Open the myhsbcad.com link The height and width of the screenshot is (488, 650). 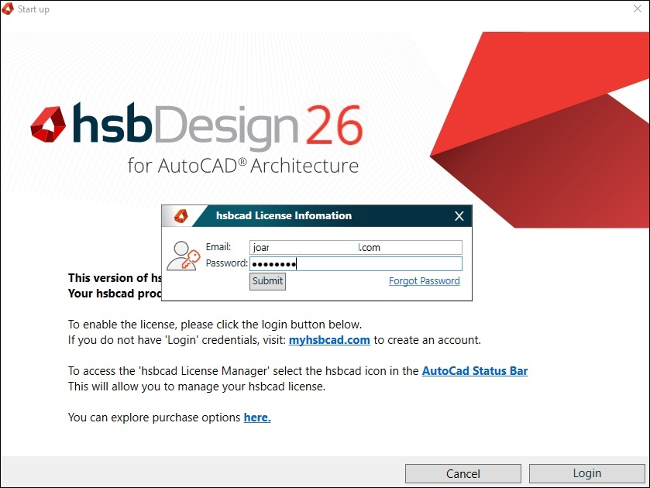click(329, 340)
